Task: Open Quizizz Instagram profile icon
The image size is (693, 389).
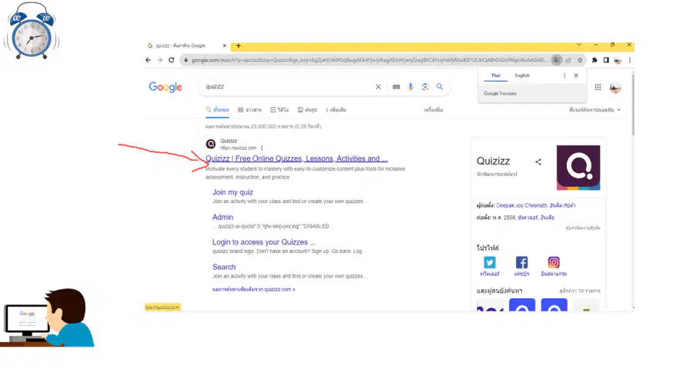Action: pos(554,262)
